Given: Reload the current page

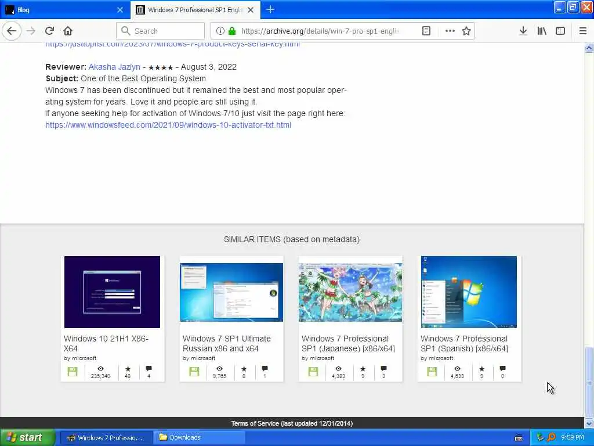Looking at the screenshot, I should (49, 31).
